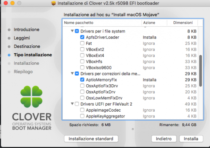Enable the AppleImageCodec checkbox
The height and width of the screenshot is (148, 210).
click(82, 110)
